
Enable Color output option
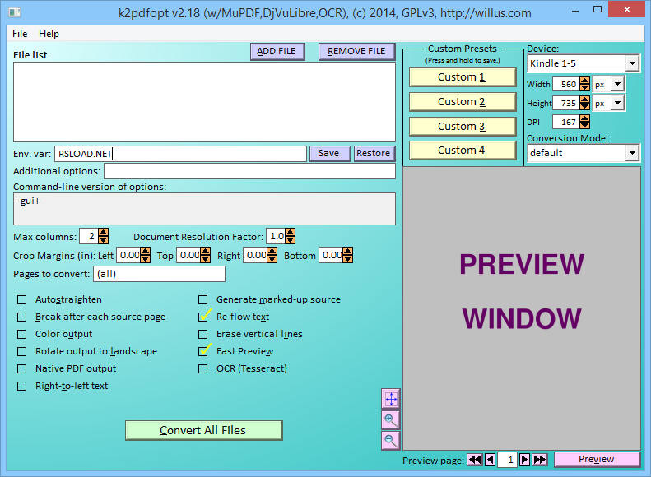coord(22,335)
